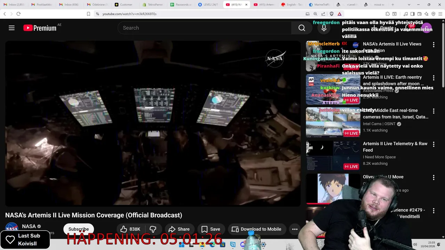Open the YouTube hamburger guide menu

click(12, 28)
